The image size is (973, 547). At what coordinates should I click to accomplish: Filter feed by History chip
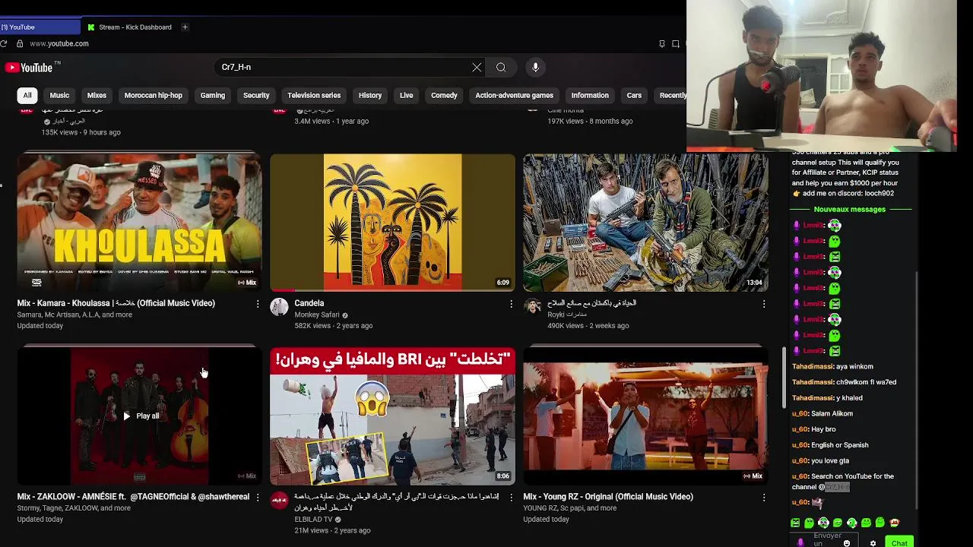(370, 96)
